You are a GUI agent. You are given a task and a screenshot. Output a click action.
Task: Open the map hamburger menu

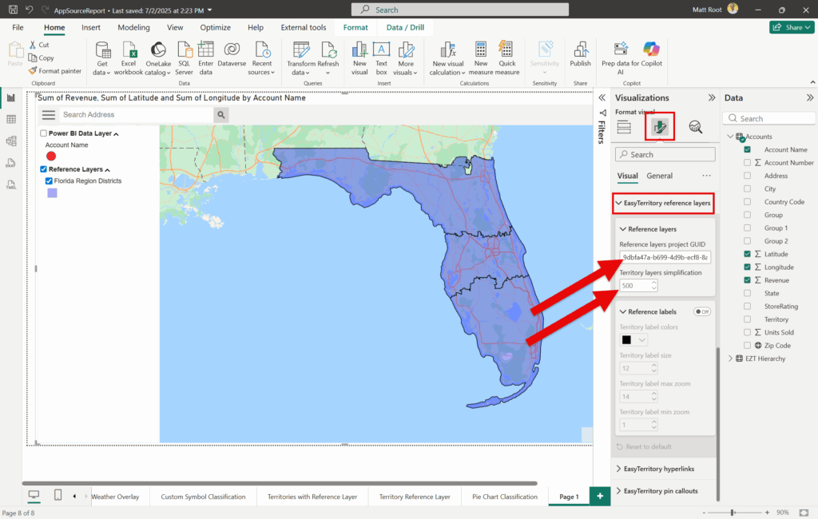click(49, 115)
